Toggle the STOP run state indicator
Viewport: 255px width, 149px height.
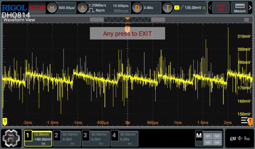coord(37,8)
